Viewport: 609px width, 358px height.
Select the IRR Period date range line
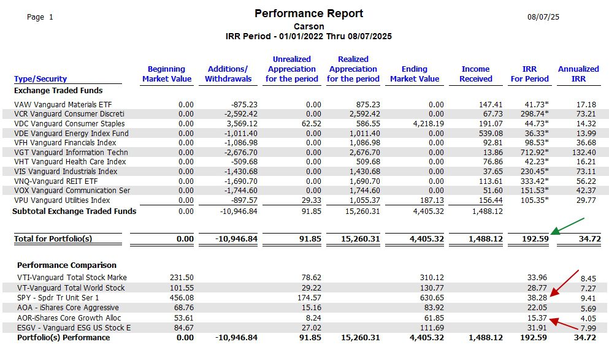coord(308,37)
